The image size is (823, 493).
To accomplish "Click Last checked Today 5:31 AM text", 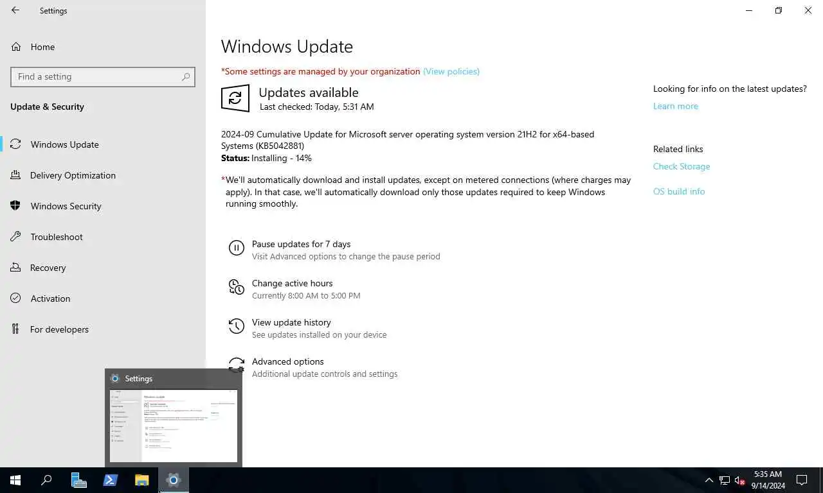I will pyautogui.click(x=316, y=107).
